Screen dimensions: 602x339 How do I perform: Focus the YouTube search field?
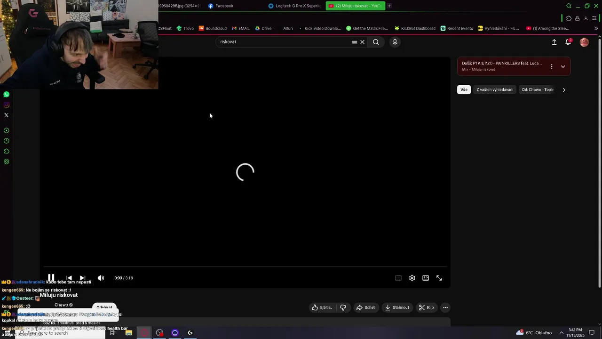284,42
